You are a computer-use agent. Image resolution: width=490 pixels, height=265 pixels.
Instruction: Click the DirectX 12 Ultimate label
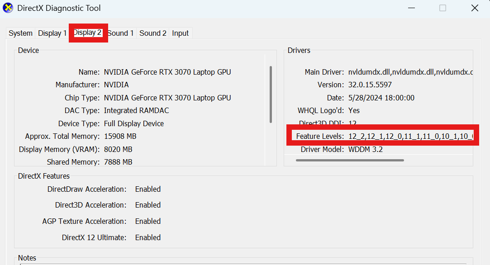pos(94,238)
